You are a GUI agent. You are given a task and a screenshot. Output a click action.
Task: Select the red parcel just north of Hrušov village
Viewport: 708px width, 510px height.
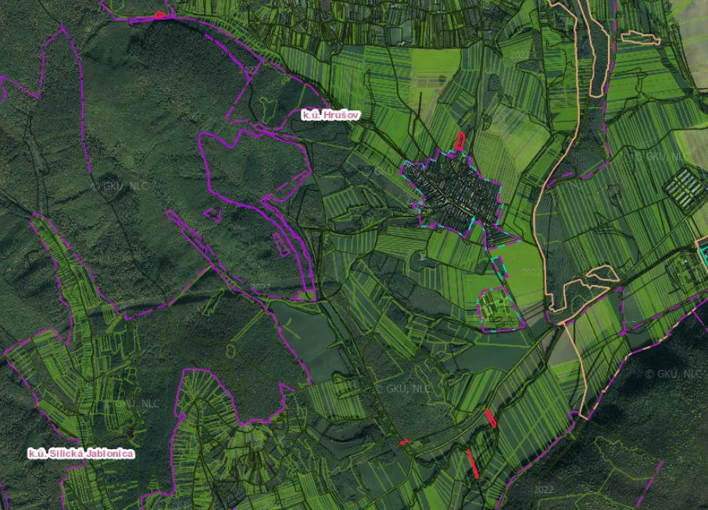[459, 141]
